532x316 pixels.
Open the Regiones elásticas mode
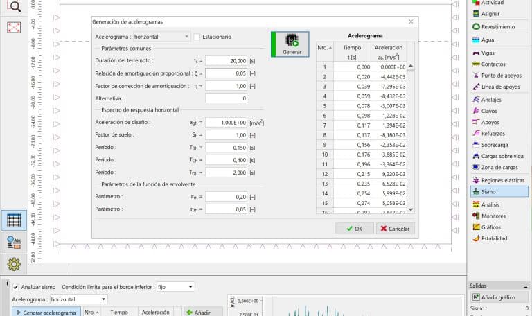coord(499,180)
